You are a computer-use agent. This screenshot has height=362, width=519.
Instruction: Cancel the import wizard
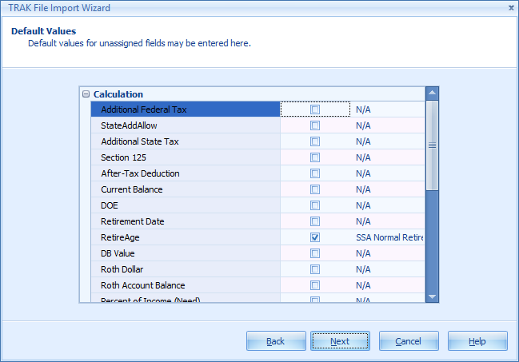pos(408,341)
